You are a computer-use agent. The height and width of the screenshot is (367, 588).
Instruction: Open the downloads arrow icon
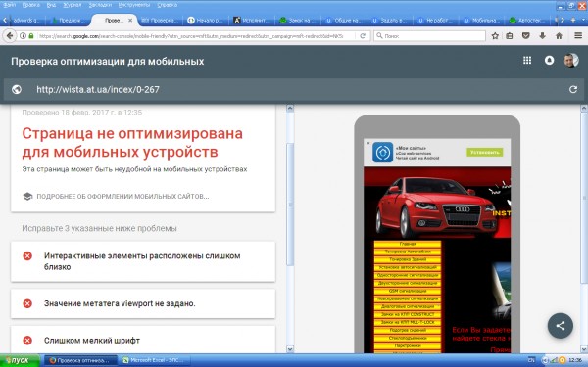click(542, 36)
